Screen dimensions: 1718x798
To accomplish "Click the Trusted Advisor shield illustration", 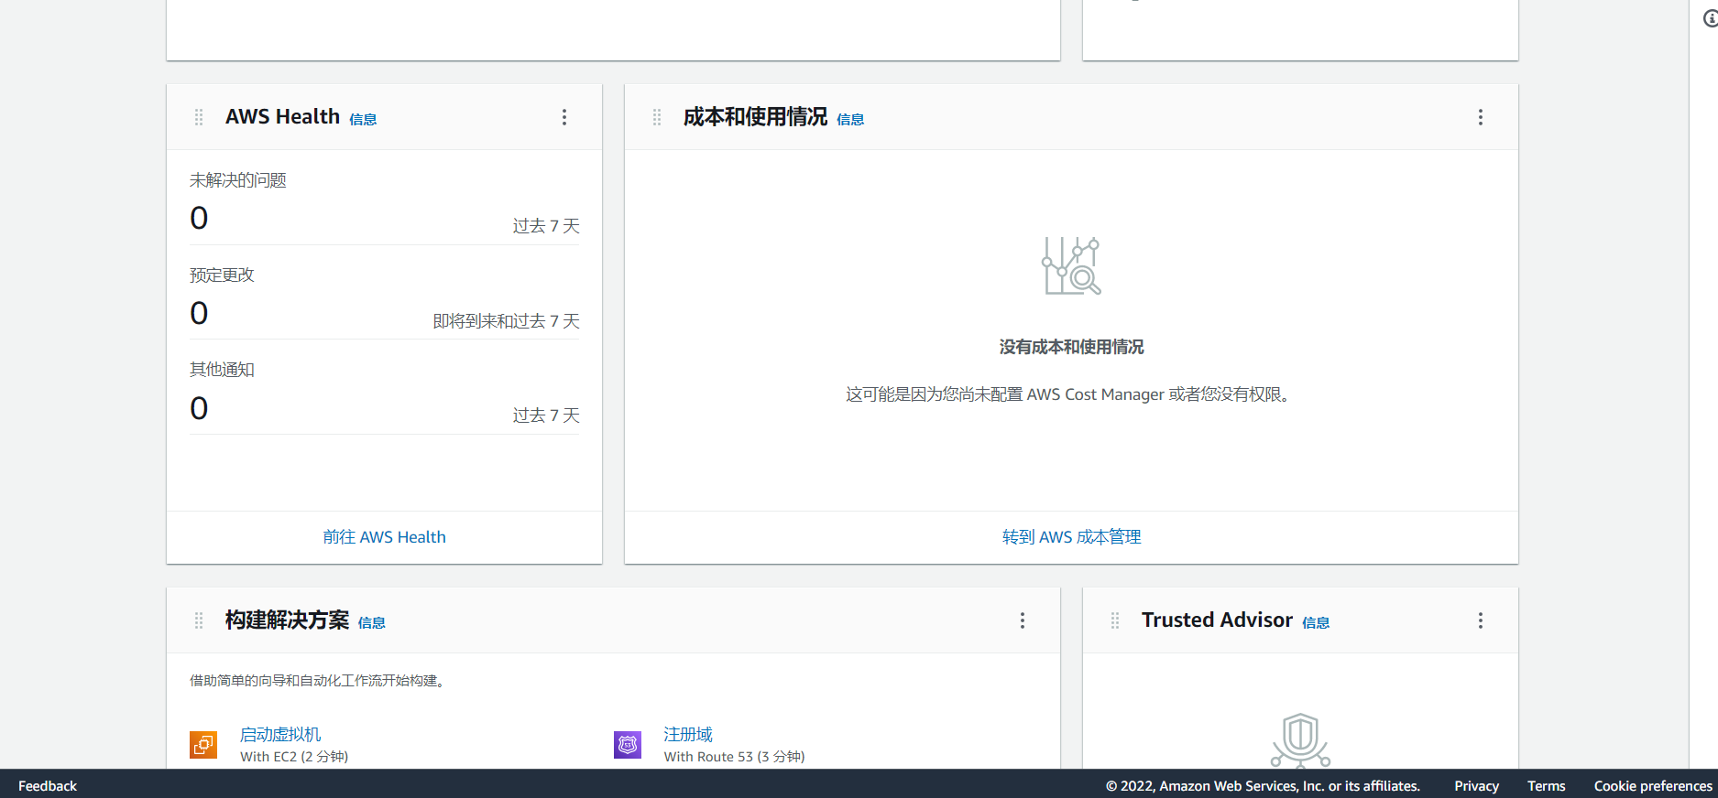I will (1300, 740).
